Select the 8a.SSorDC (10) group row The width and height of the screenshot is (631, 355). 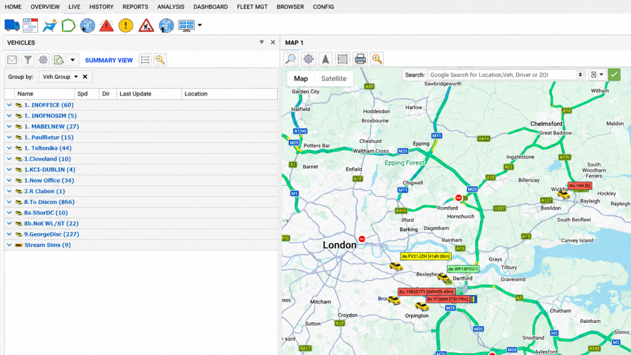point(141,213)
